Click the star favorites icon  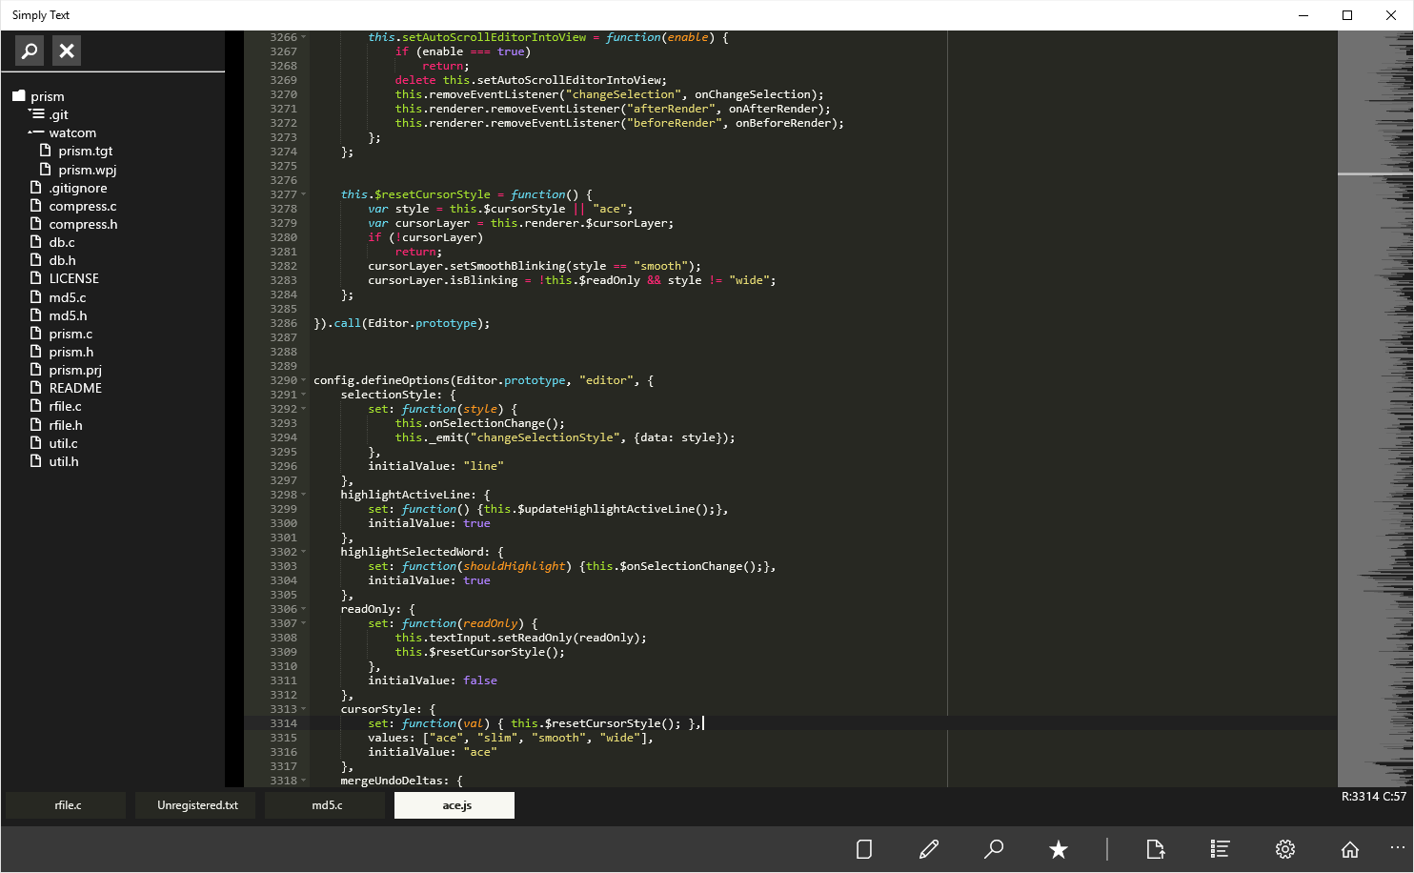(x=1059, y=849)
